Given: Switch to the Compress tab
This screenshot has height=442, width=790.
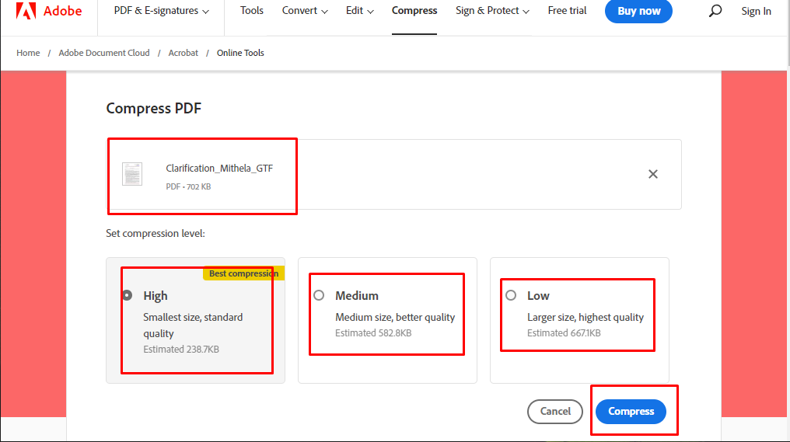Looking at the screenshot, I should [414, 11].
